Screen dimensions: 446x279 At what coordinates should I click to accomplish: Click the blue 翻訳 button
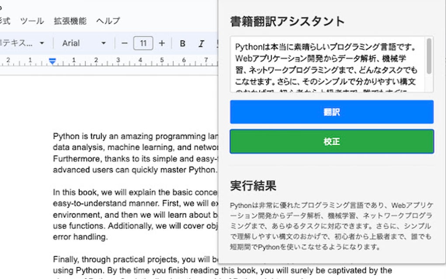click(x=331, y=112)
